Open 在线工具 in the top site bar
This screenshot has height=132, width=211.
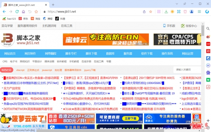click(x=66, y=26)
